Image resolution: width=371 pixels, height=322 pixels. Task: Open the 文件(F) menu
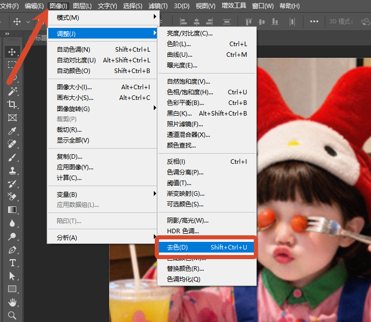10,6
